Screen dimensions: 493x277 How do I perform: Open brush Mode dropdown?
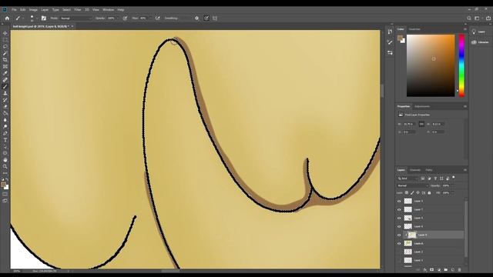pos(76,18)
